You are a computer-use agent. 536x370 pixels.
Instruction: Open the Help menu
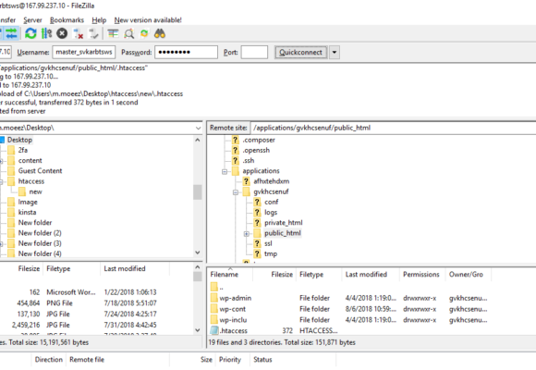pyautogui.click(x=99, y=20)
